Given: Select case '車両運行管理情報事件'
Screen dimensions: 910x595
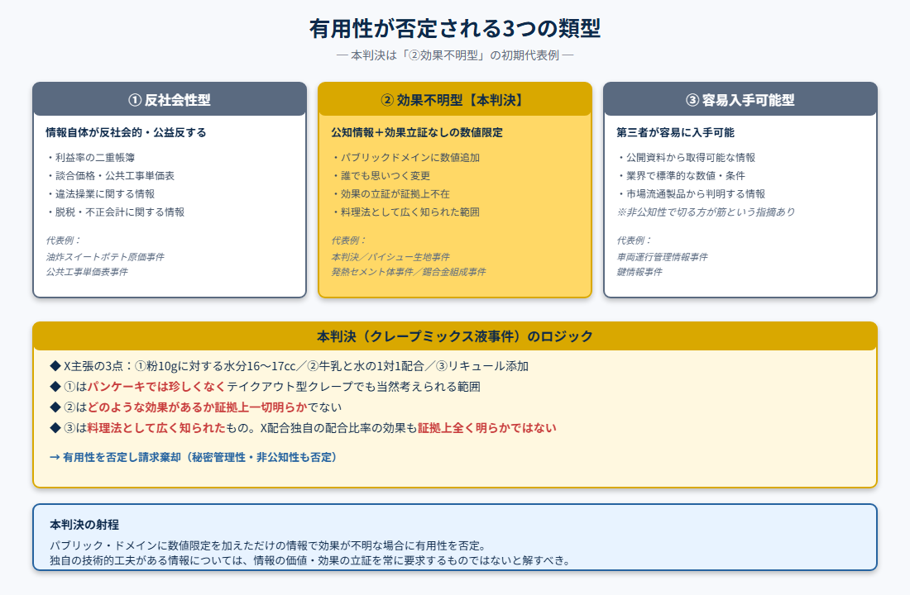Looking at the screenshot, I should [x=662, y=256].
